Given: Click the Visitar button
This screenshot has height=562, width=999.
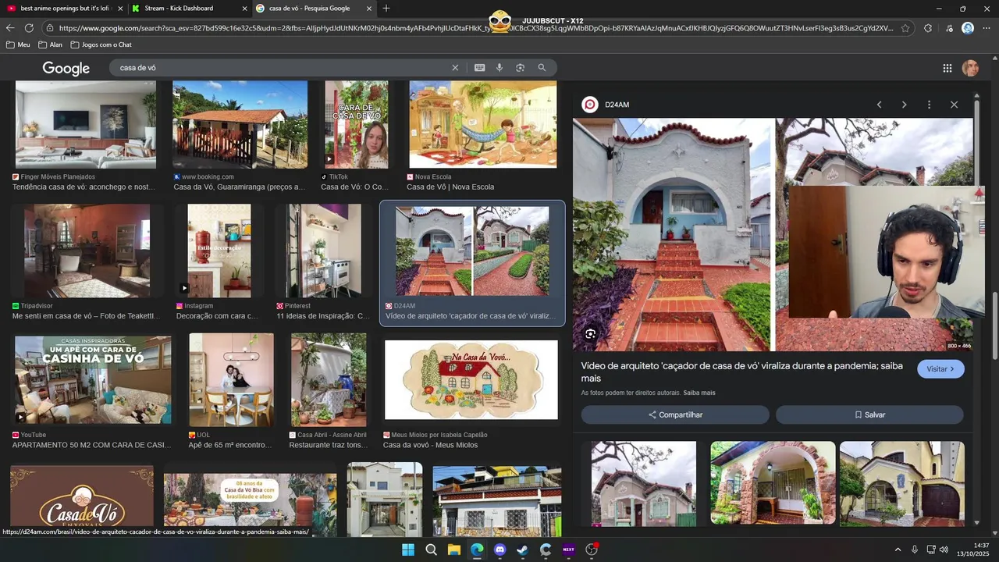Looking at the screenshot, I should pos(940,369).
